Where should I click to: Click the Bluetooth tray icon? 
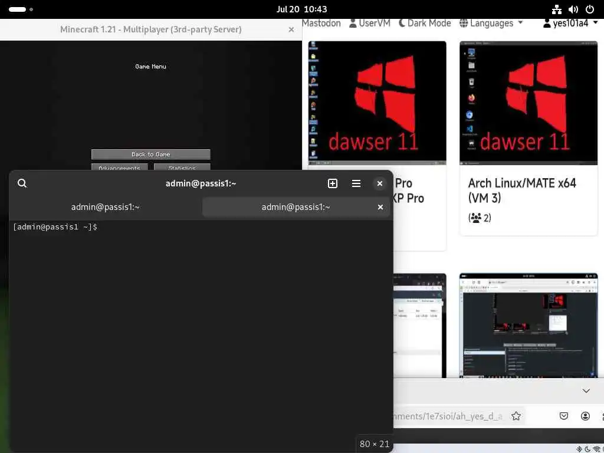(579, 449)
